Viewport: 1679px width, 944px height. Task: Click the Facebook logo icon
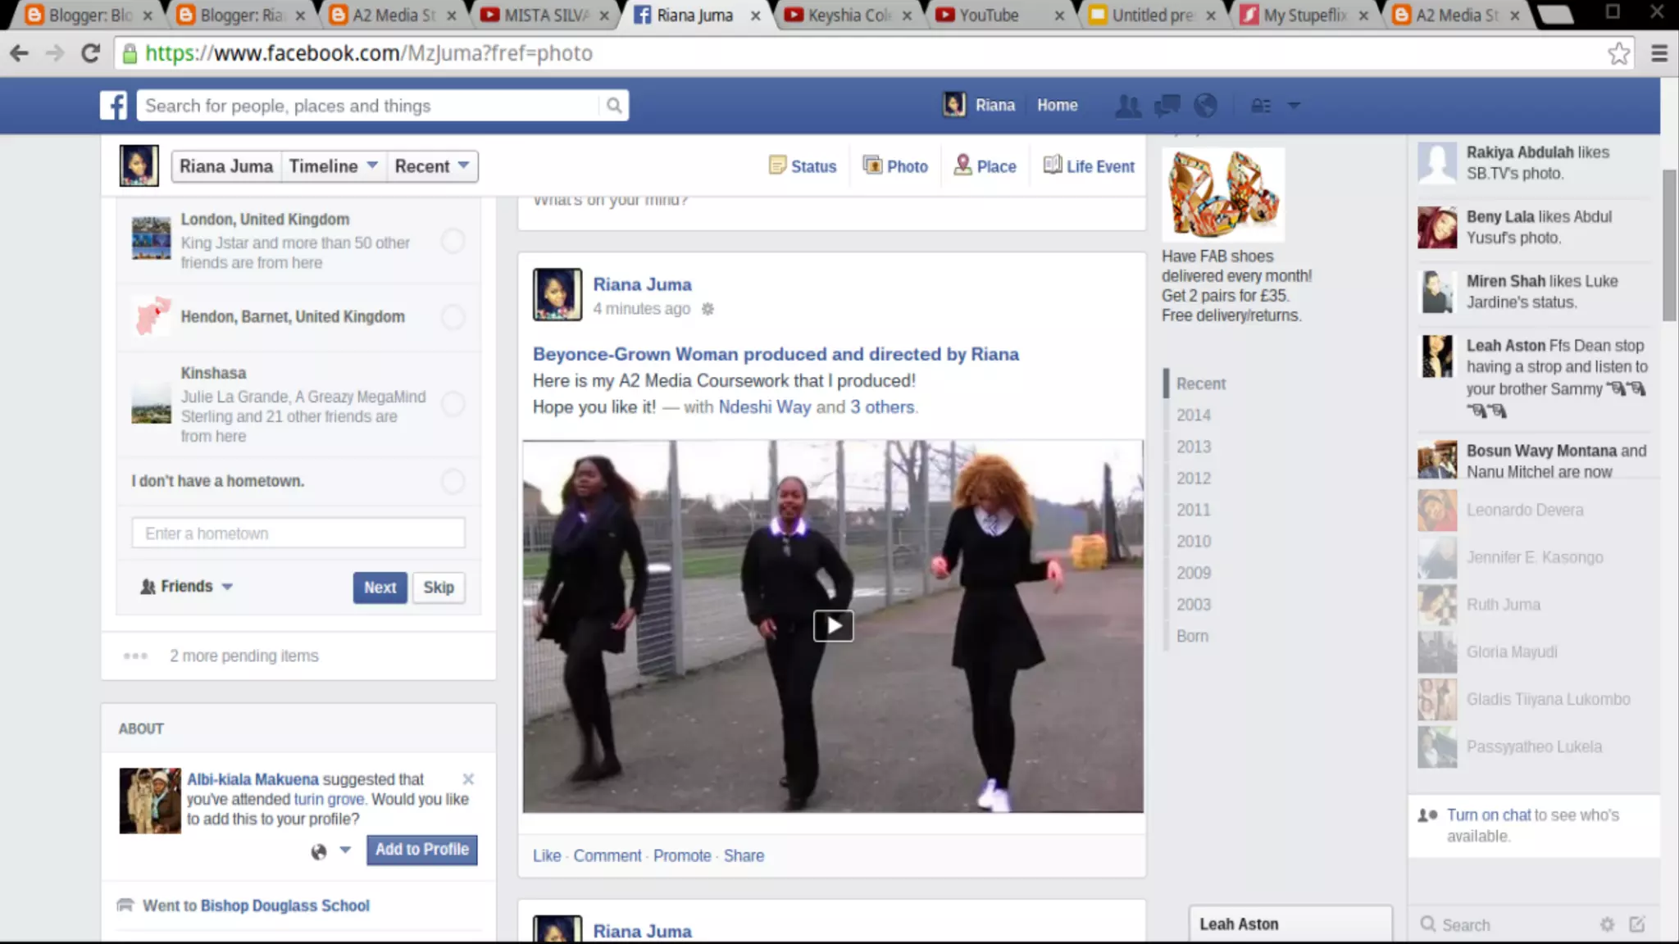(114, 106)
